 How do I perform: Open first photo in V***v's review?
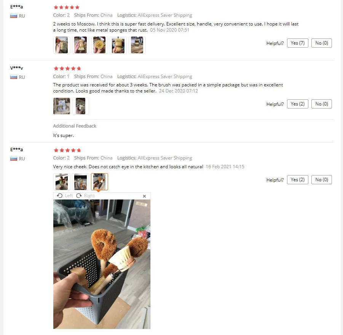click(62, 106)
